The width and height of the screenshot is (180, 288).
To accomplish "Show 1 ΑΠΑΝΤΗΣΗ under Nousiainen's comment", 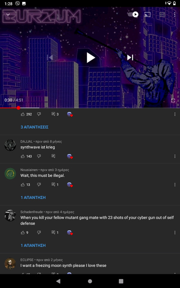I will [33, 197].
